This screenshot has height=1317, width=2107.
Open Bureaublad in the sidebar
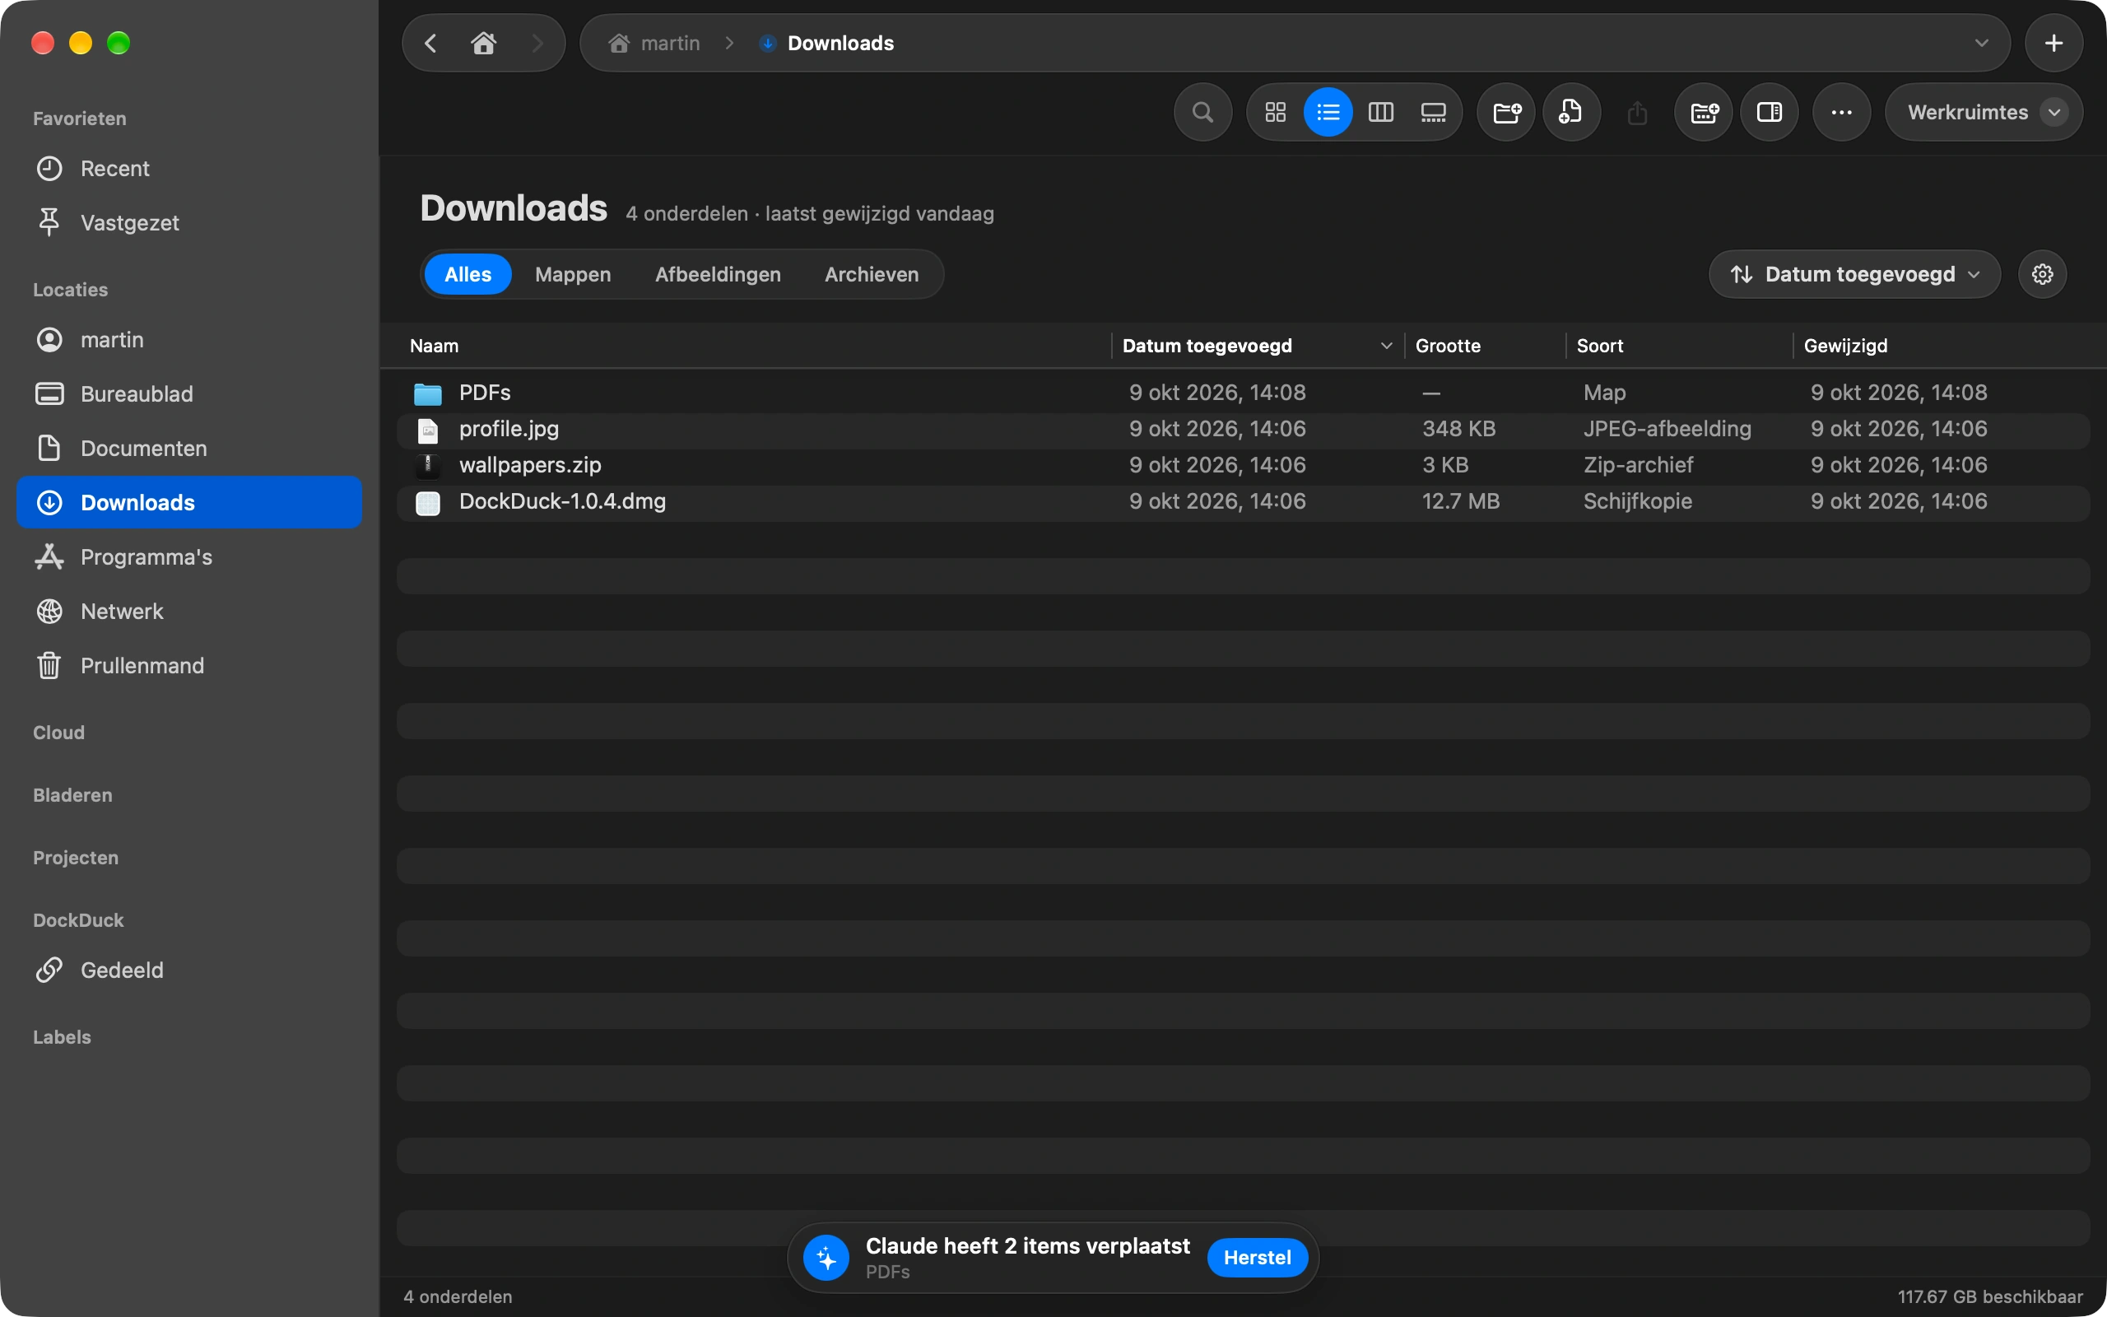[x=189, y=393]
